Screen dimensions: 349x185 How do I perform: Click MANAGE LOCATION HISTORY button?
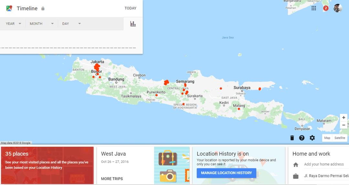226,173
